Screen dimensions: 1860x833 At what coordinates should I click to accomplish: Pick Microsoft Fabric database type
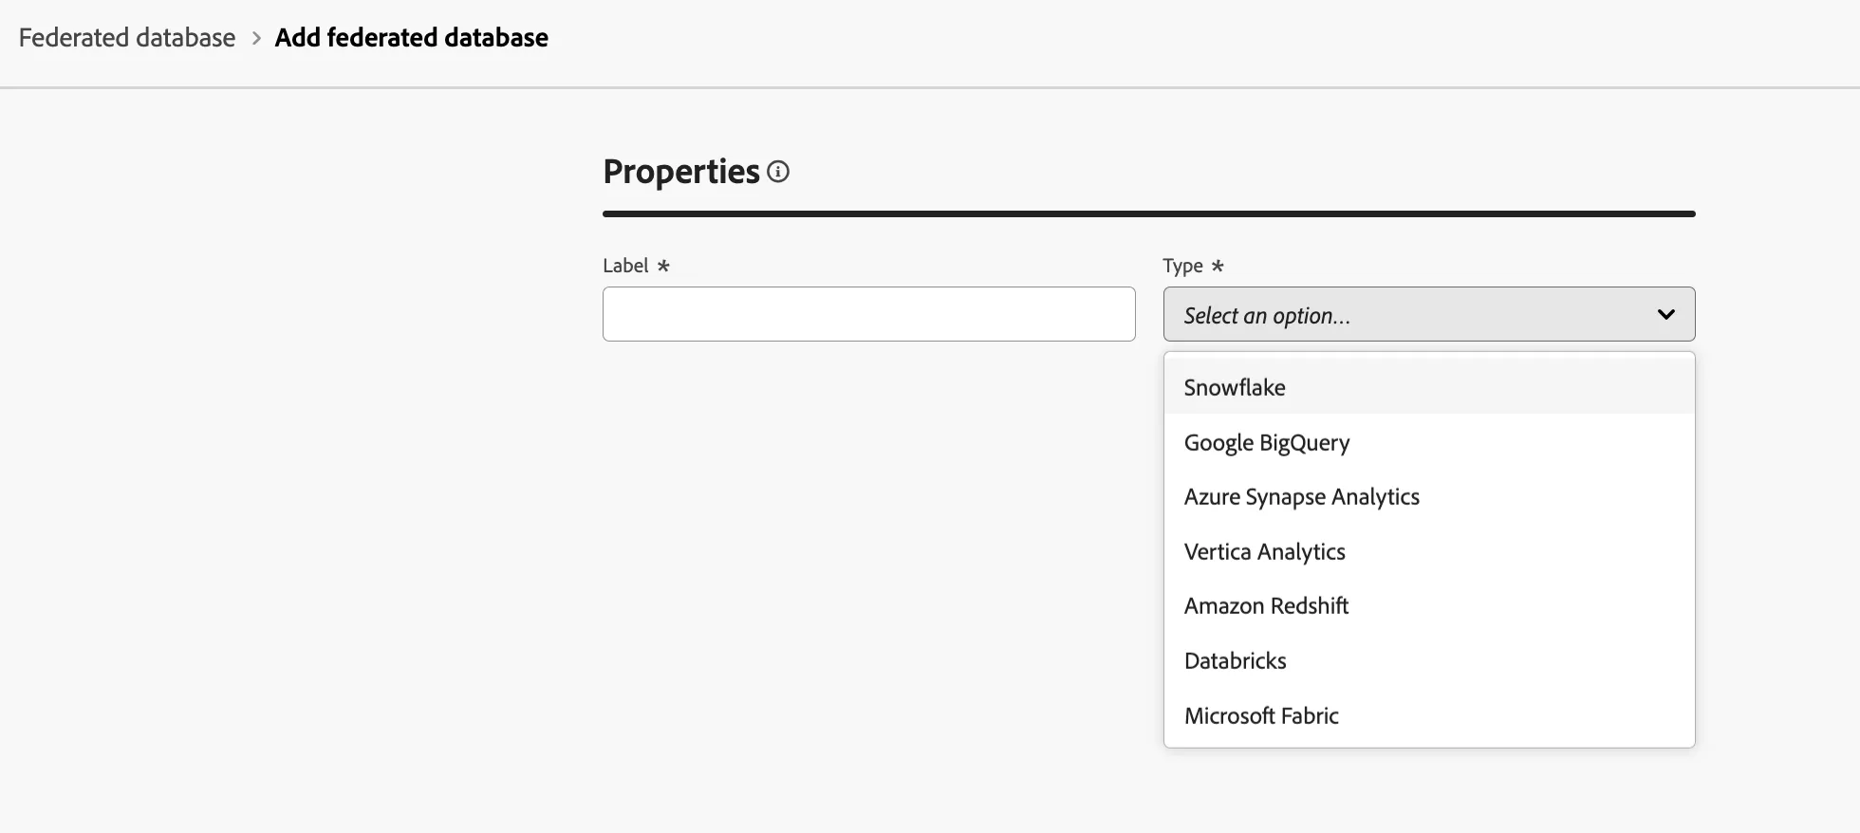1429,715
